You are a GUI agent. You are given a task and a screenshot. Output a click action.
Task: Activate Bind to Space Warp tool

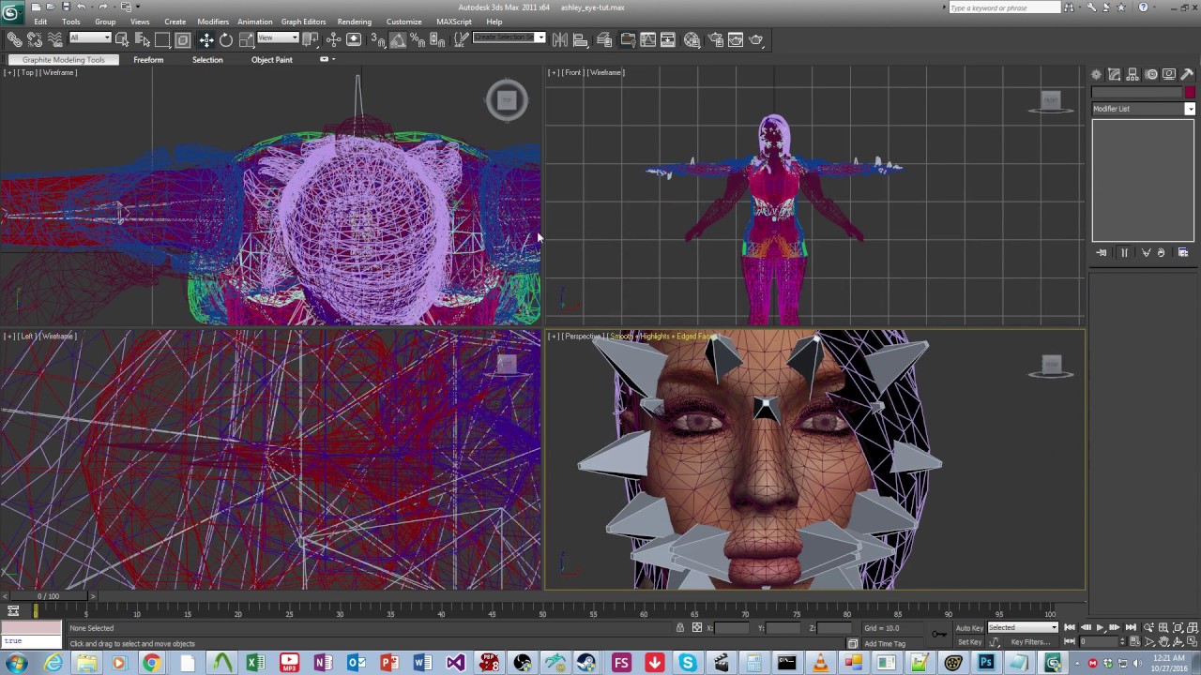[x=55, y=39]
